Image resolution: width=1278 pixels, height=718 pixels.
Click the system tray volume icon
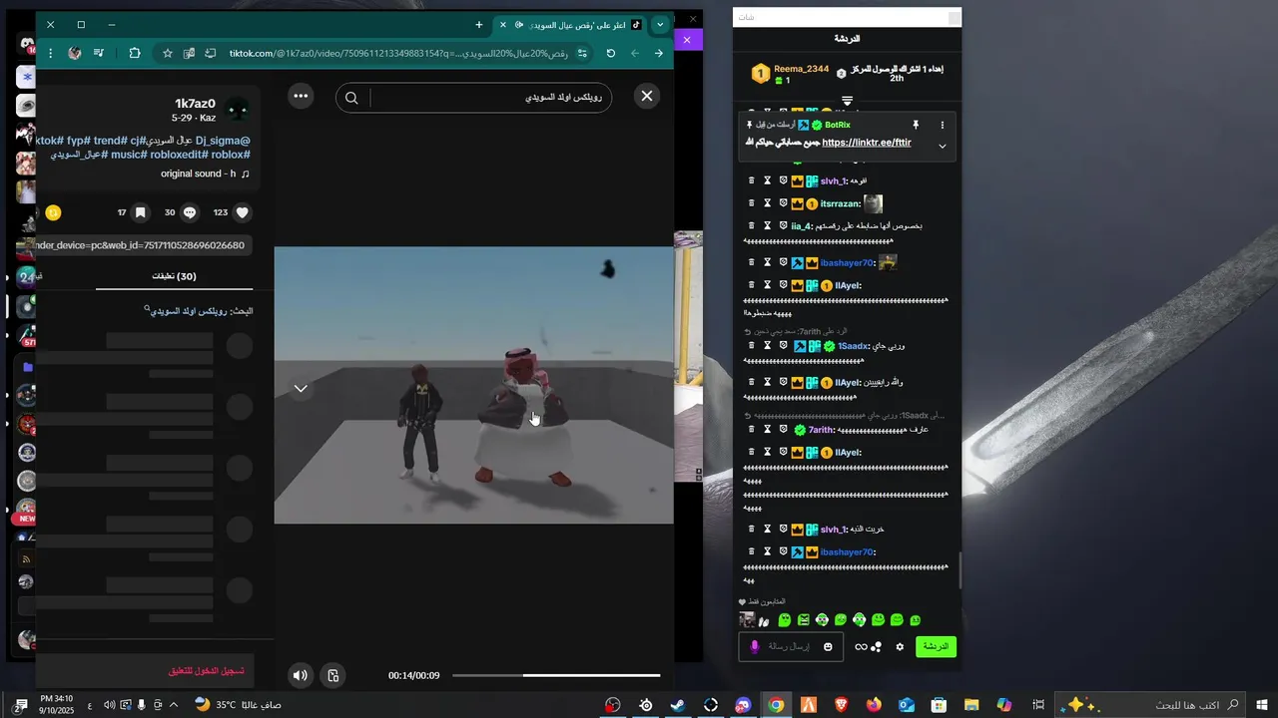(x=109, y=705)
